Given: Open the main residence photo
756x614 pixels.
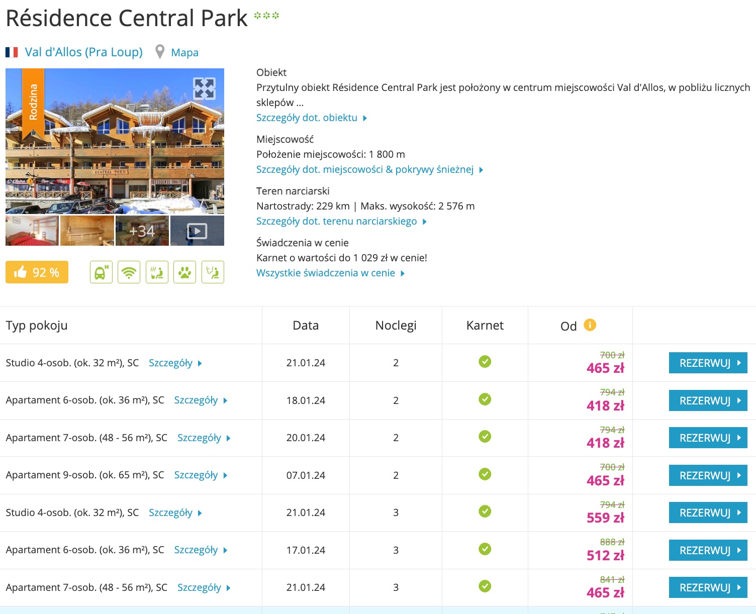Looking at the screenshot, I should [115, 141].
